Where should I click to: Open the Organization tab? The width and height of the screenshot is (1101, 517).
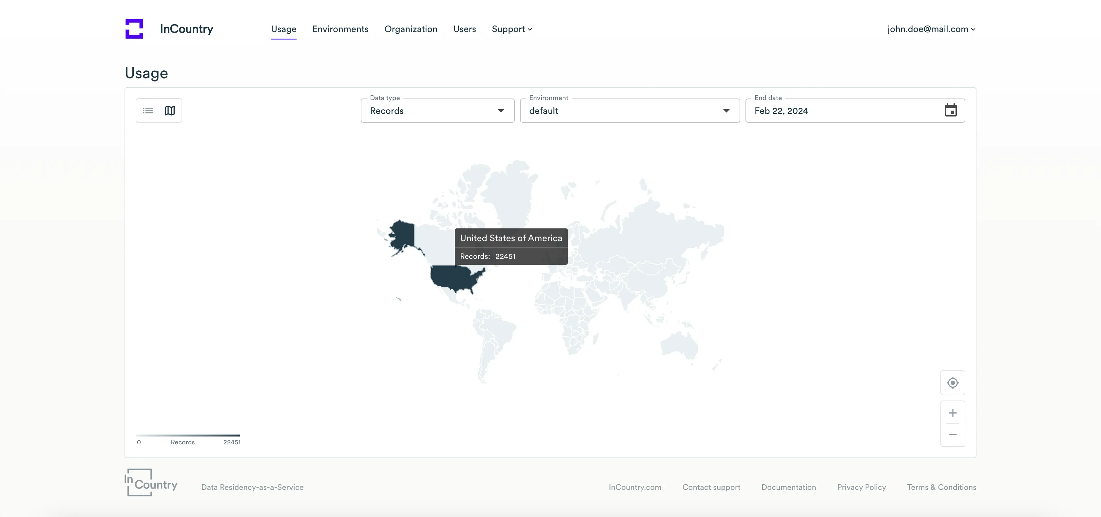[410, 29]
